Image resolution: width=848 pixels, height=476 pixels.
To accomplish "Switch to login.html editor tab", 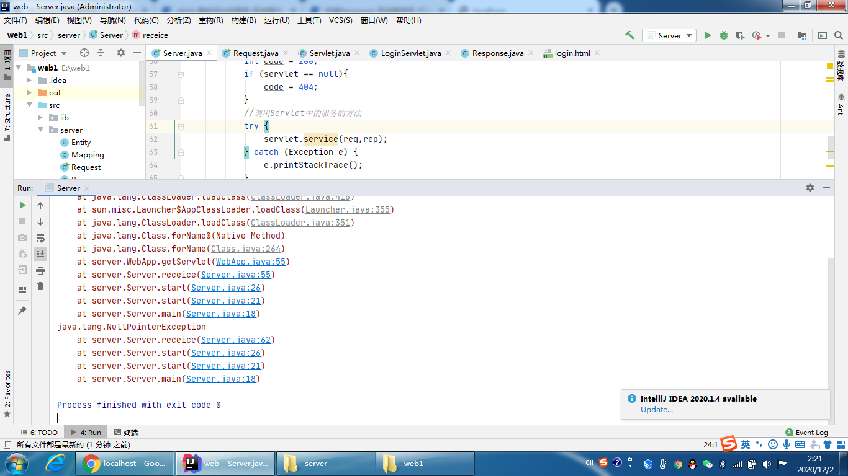I will click(x=572, y=53).
